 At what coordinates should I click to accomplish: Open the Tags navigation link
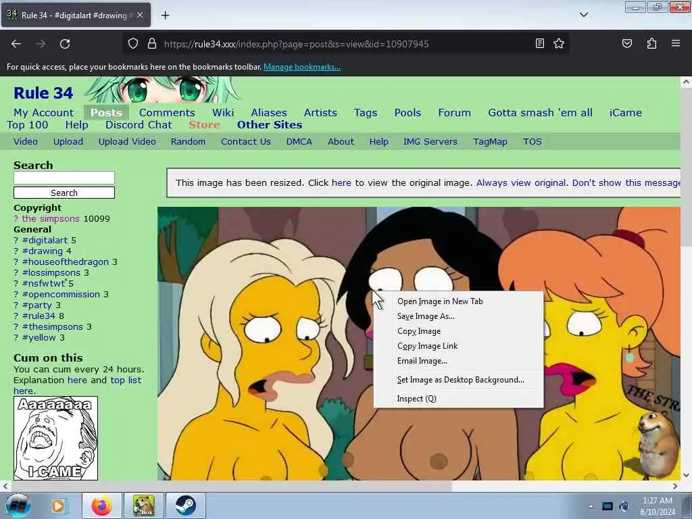coord(366,113)
